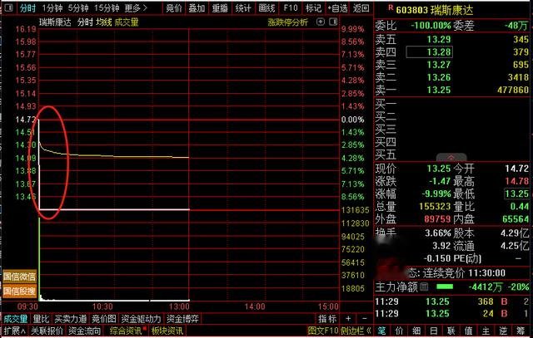Select the 值 value tab
The image size is (533, 338).
pos(468,331)
